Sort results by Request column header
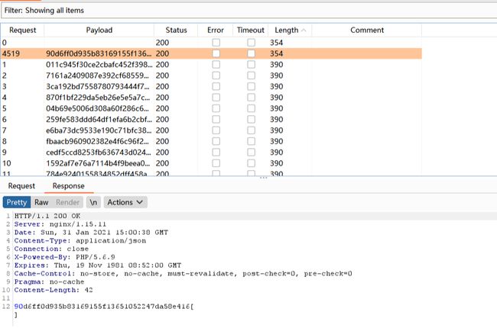Viewport: 497px width, 328px height. [22, 30]
